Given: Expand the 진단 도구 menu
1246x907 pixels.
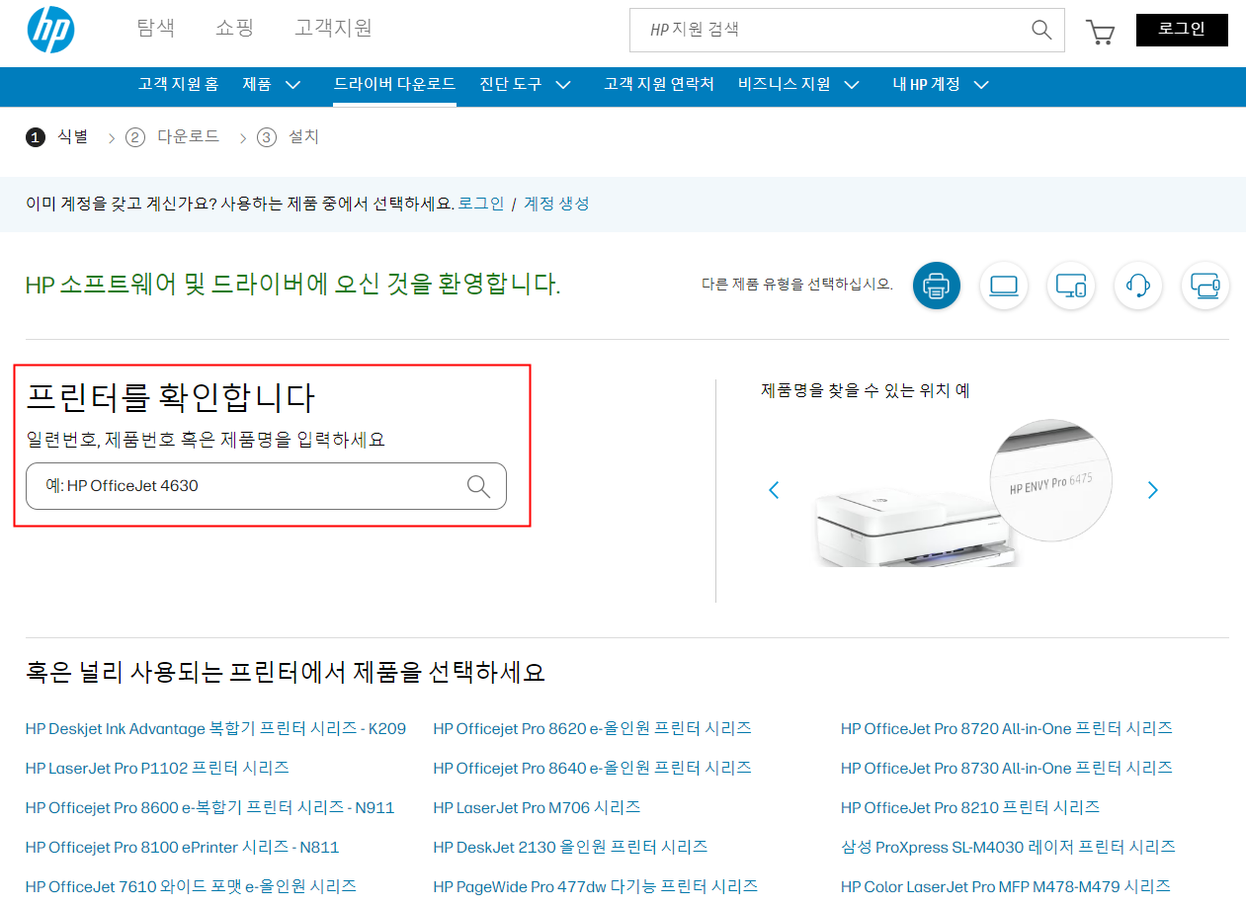Looking at the screenshot, I should pos(526,85).
